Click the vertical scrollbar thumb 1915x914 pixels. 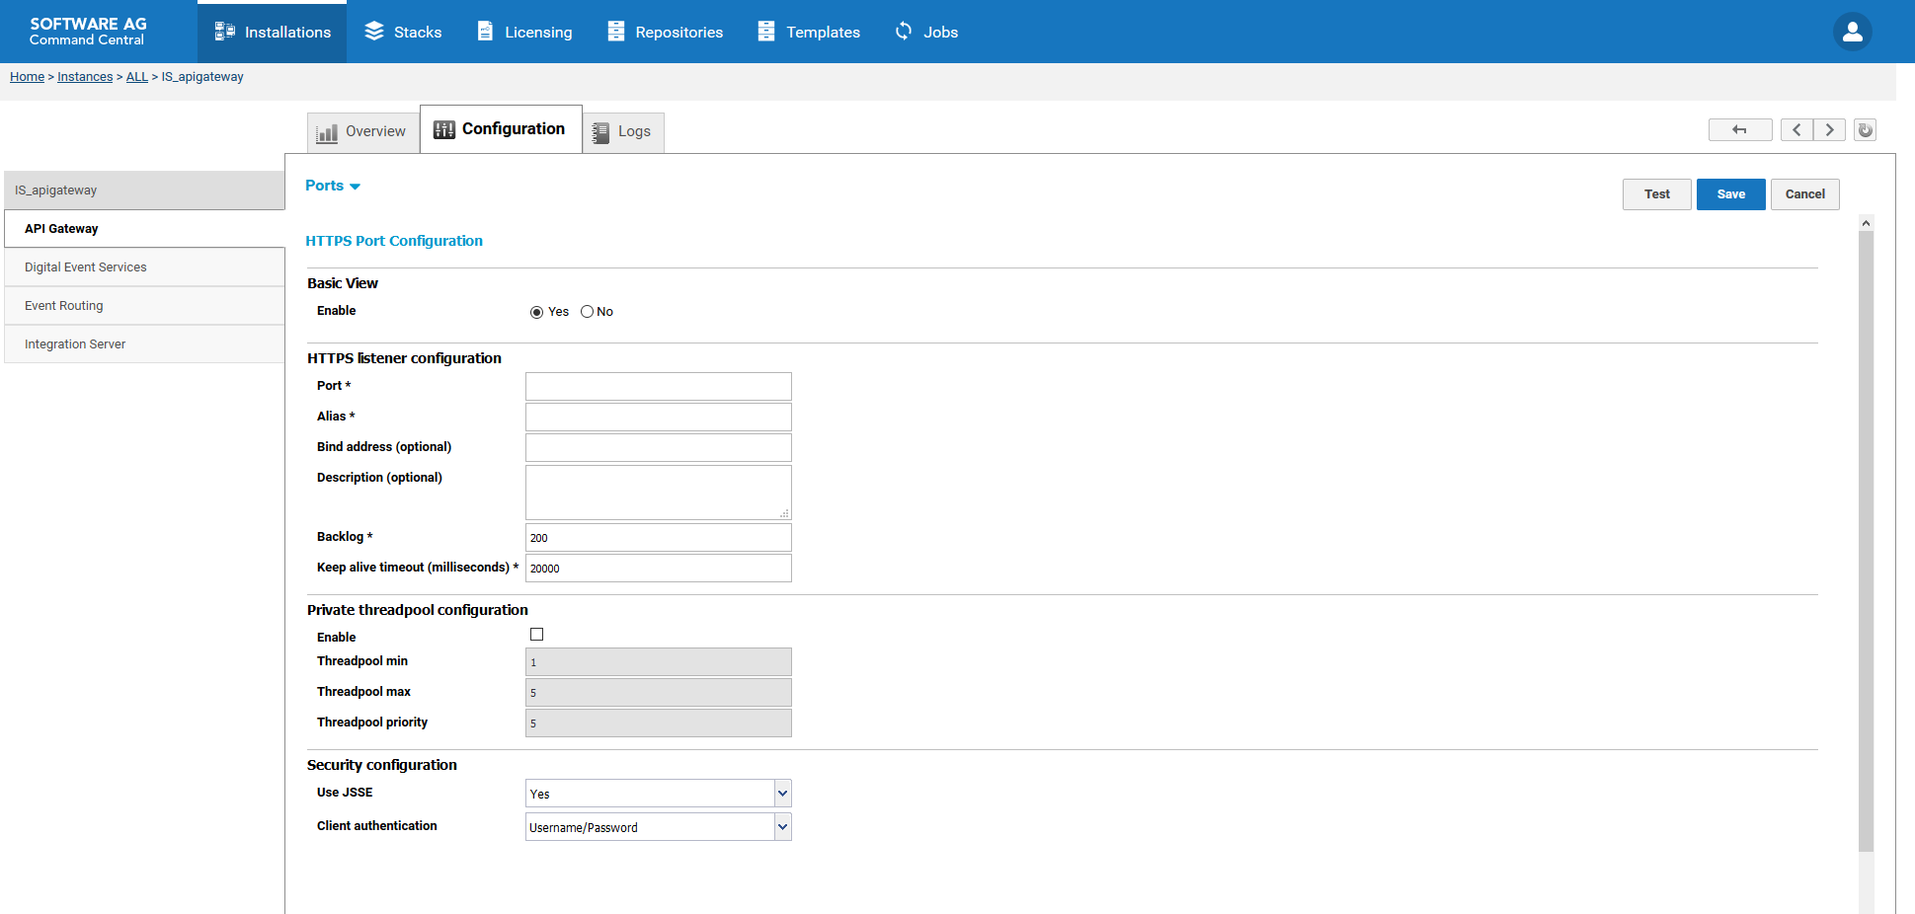1866,541
